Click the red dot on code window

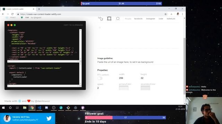(x=8, y=25)
